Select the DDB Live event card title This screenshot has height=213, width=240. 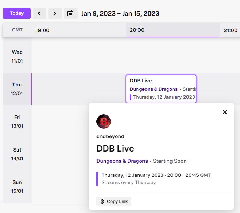pyautogui.click(x=141, y=81)
